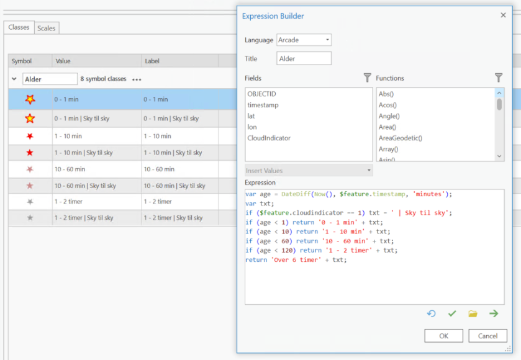Click the Title field containing Alder
Screen dimensions: 521x360
click(303, 57)
